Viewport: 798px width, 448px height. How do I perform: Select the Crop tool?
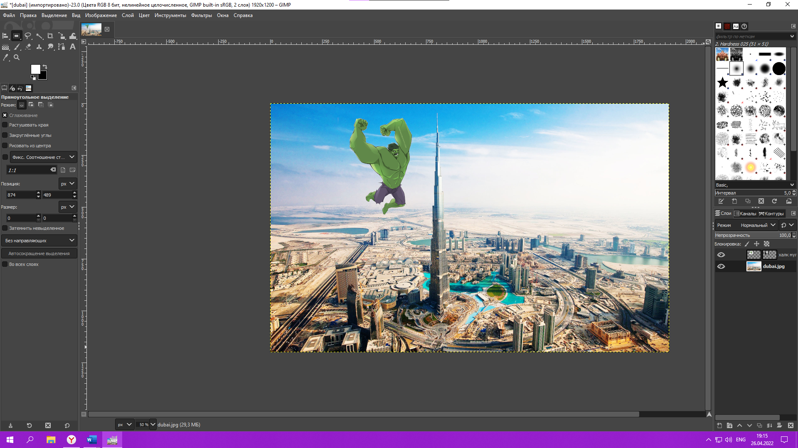click(x=50, y=36)
